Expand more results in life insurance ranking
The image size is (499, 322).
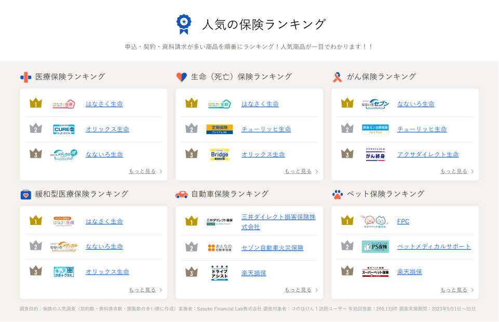(x=301, y=171)
